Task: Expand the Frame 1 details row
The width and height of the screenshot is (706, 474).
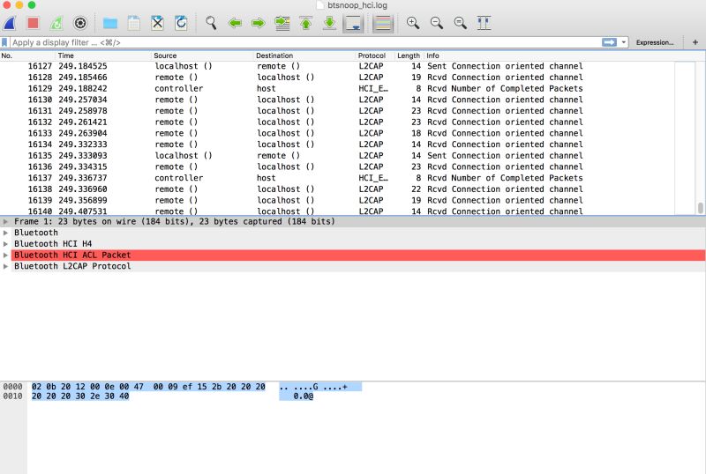Action: [5, 221]
